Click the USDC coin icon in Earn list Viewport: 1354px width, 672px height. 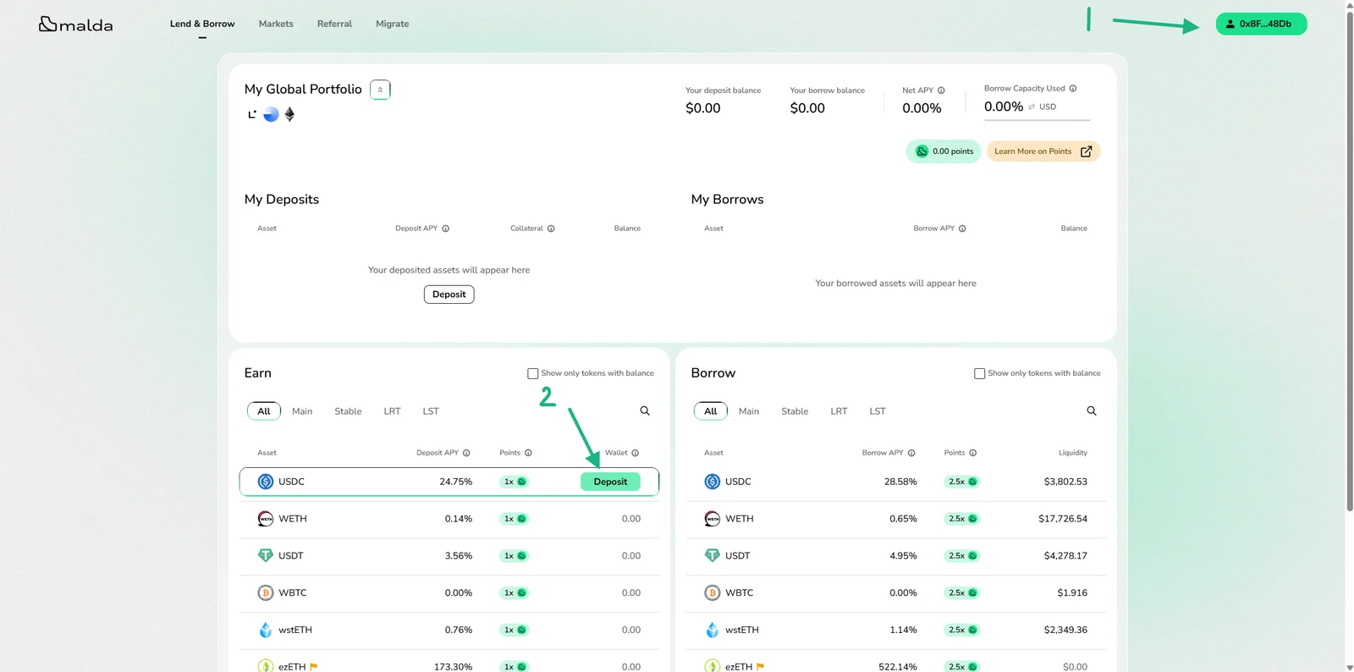point(266,482)
